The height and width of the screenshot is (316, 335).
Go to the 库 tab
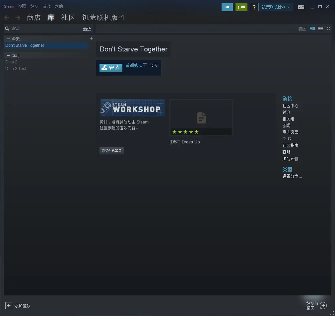[51, 18]
